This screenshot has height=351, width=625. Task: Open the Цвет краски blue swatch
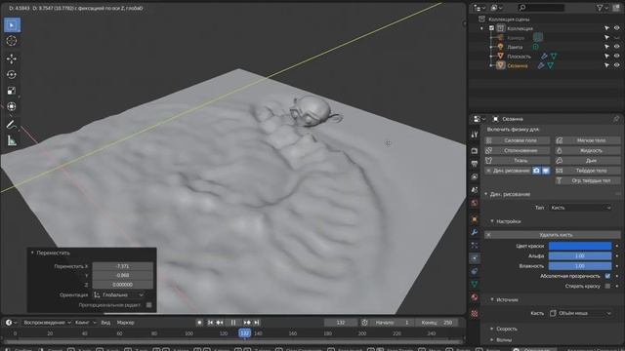(x=580, y=246)
